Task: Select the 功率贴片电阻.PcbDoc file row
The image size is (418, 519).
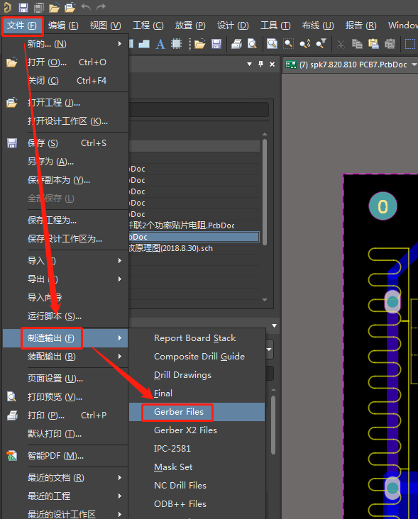Action: pyautogui.click(x=194, y=225)
